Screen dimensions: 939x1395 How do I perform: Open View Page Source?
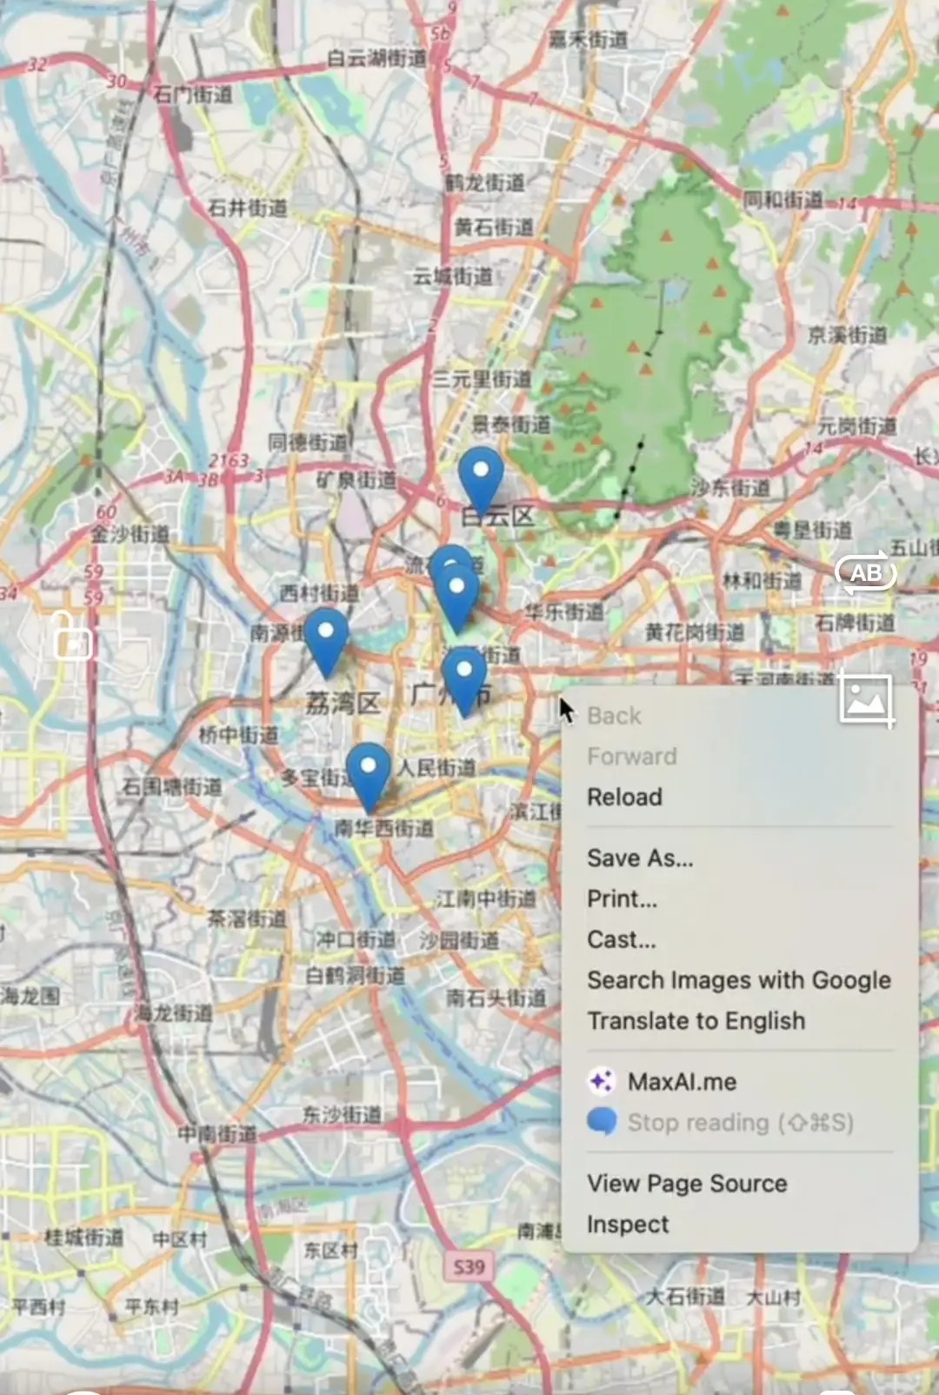(687, 1184)
